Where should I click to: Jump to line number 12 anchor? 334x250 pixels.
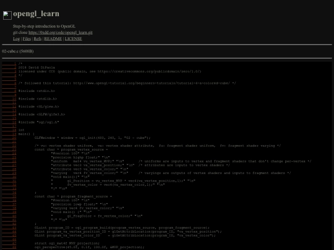tap(9, 107)
